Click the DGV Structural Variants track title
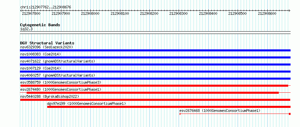This screenshot has width=300, height=127. [47, 43]
